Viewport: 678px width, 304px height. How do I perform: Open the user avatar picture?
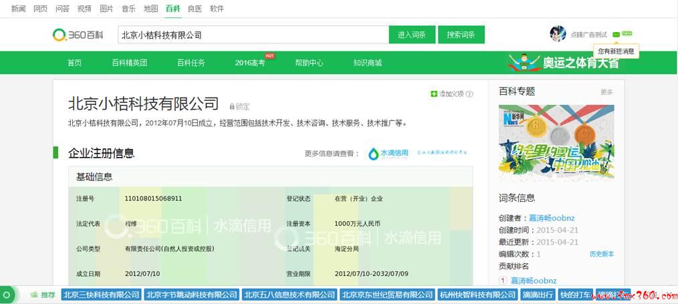pos(558,33)
